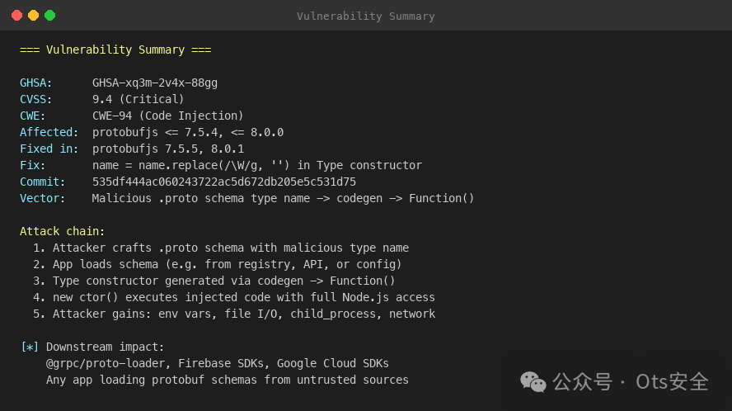Screen dimensions: 732x411
Task: Click the window title 'Vulnerability Summary'
Action: click(365, 16)
